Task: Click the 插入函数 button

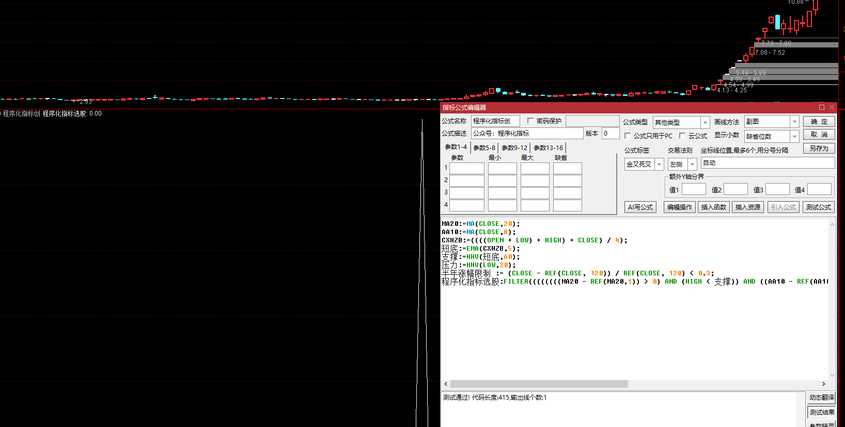Action: pos(713,207)
